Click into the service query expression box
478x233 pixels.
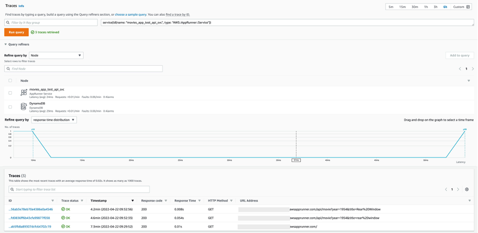point(287,22)
